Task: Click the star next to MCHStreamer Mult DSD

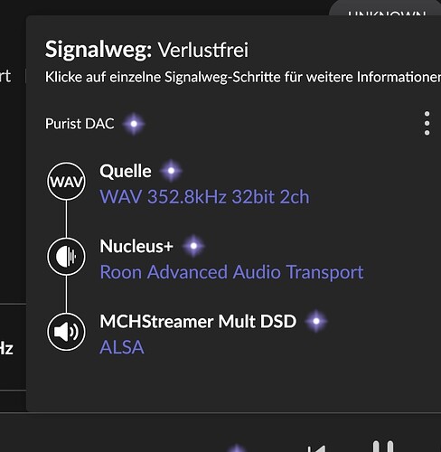Action: coord(316,321)
